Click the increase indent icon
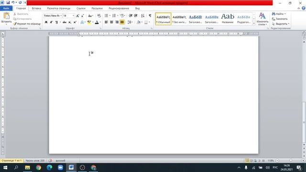The image size is (306, 172). tap(136, 16)
